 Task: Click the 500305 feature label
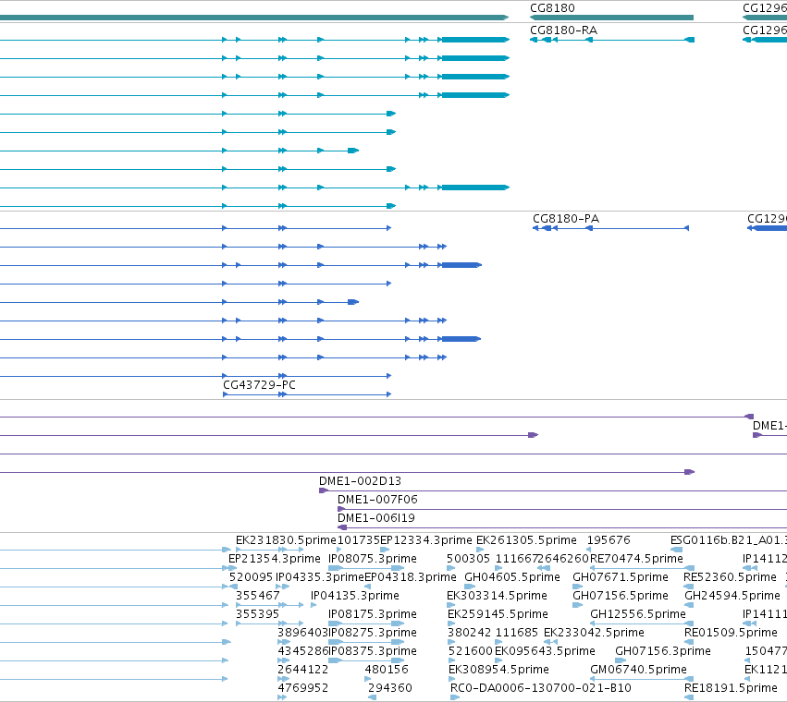click(468, 559)
